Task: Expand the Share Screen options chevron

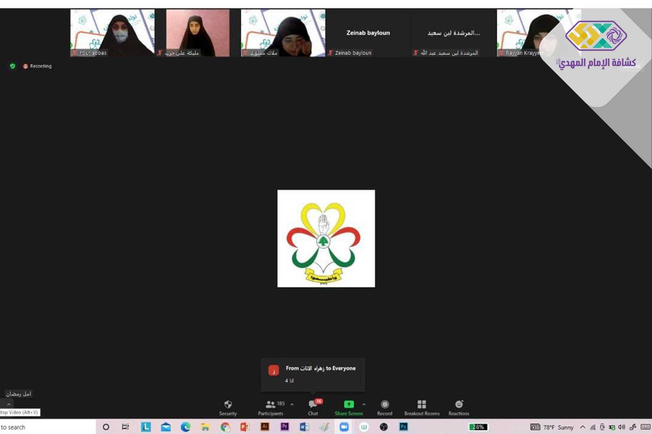Action: pyautogui.click(x=364, y=404)
